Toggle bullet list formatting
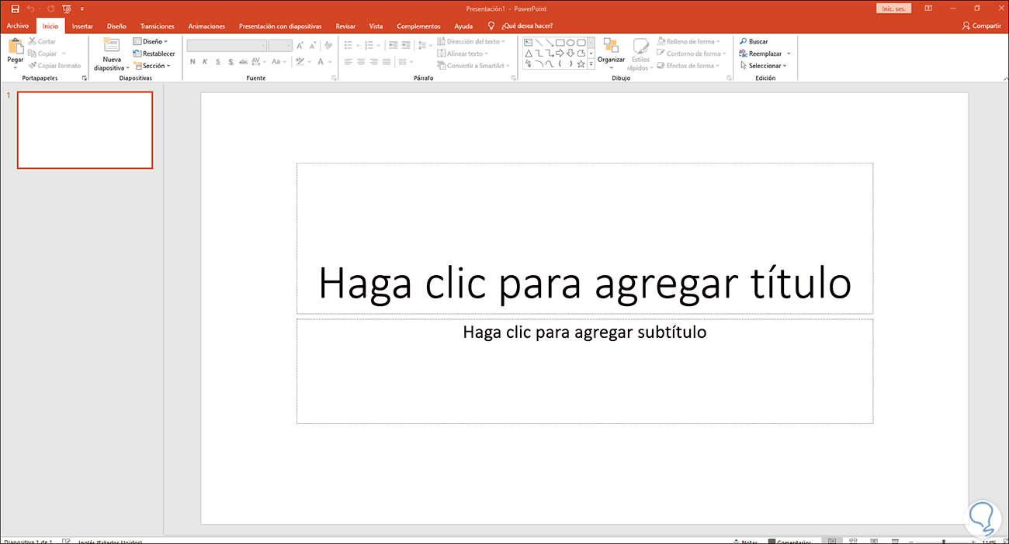The height and width of the screenshot is (544, 1009). pos(348,45)
